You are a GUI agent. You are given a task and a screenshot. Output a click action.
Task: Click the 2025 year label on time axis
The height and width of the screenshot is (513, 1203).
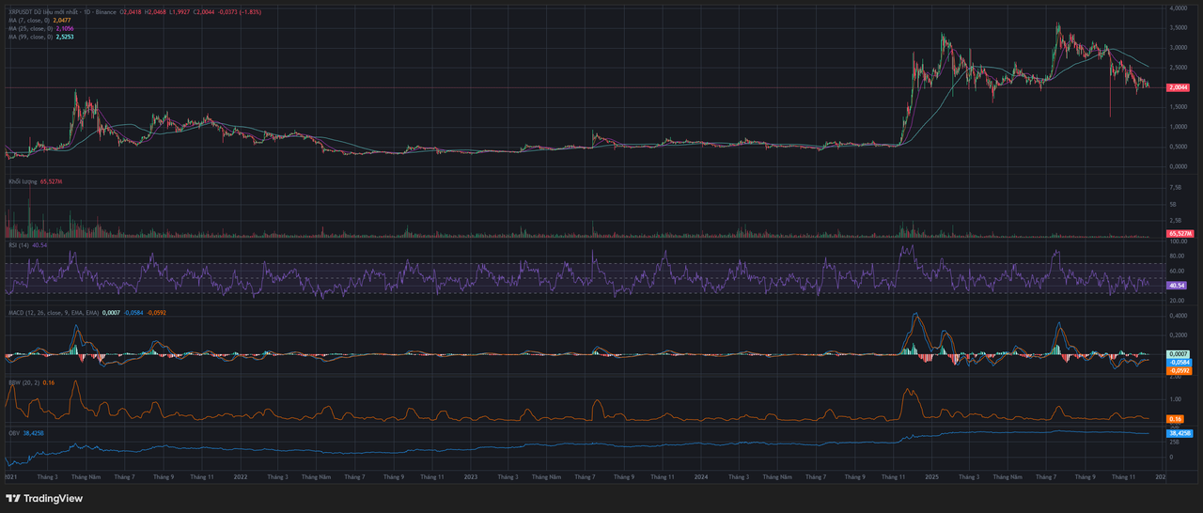pyautogui.click(x=932, y=476)
